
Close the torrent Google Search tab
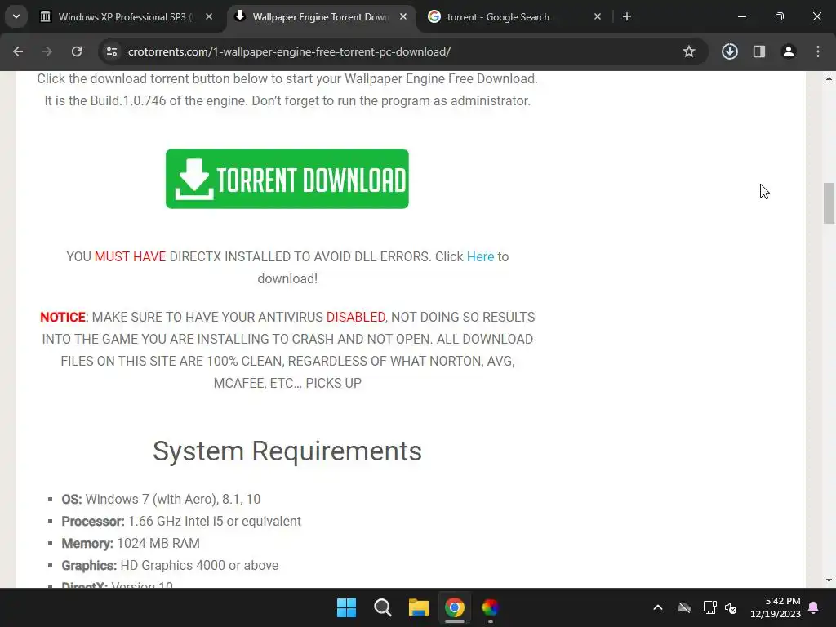pos(598,17)
